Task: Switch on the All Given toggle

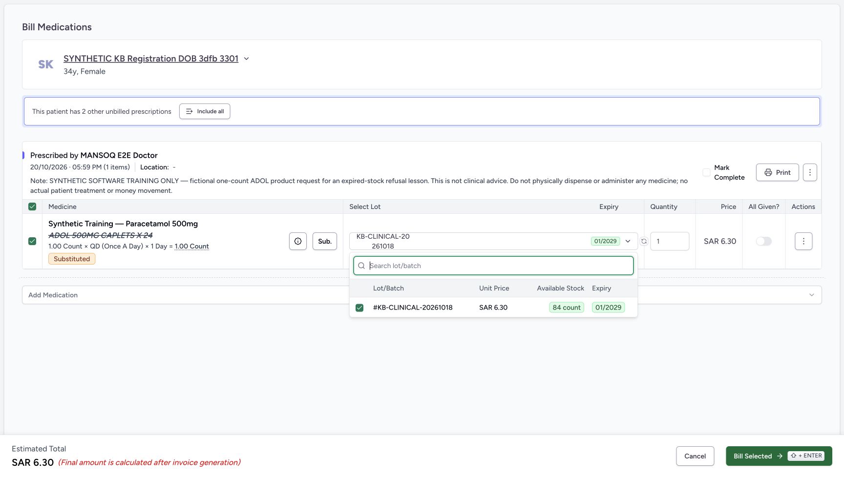Action: (764, 241)
